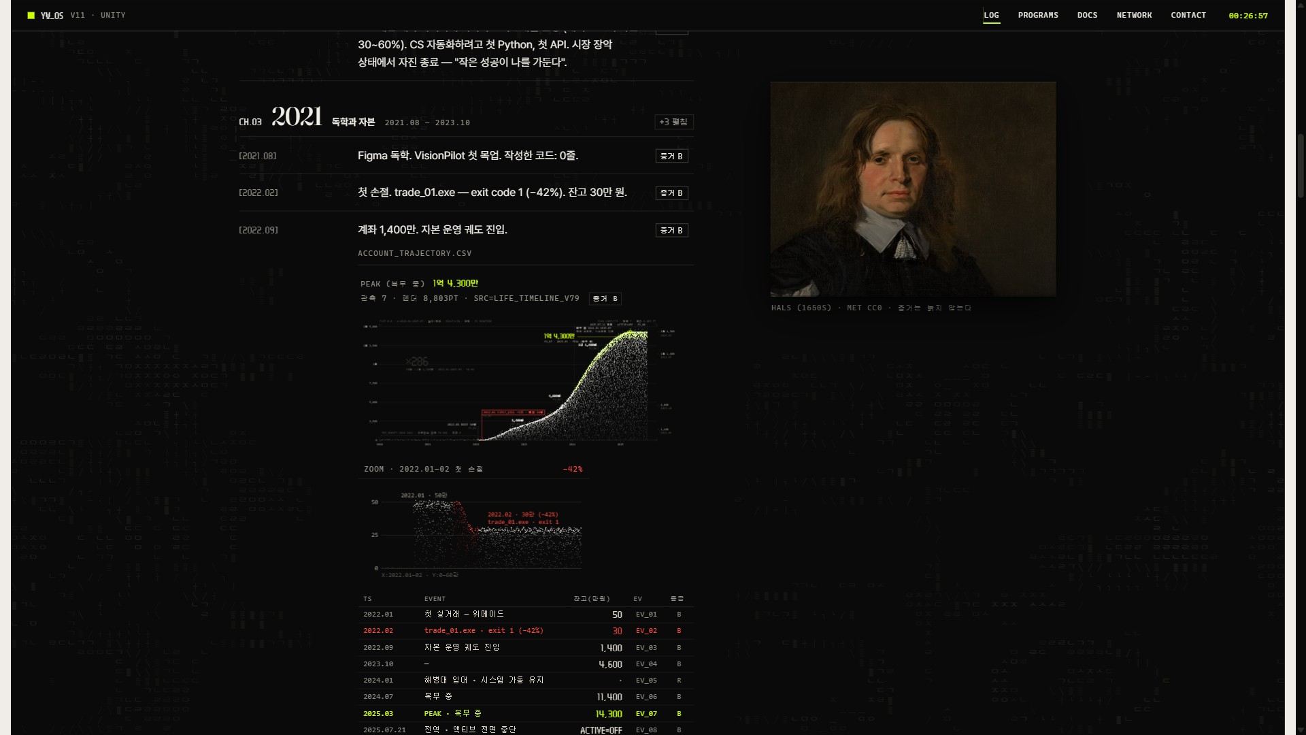This screenshot has width=1306, height=735.
Task: Click the EV_04 cell in 2023.10 row
Action: 646,664
